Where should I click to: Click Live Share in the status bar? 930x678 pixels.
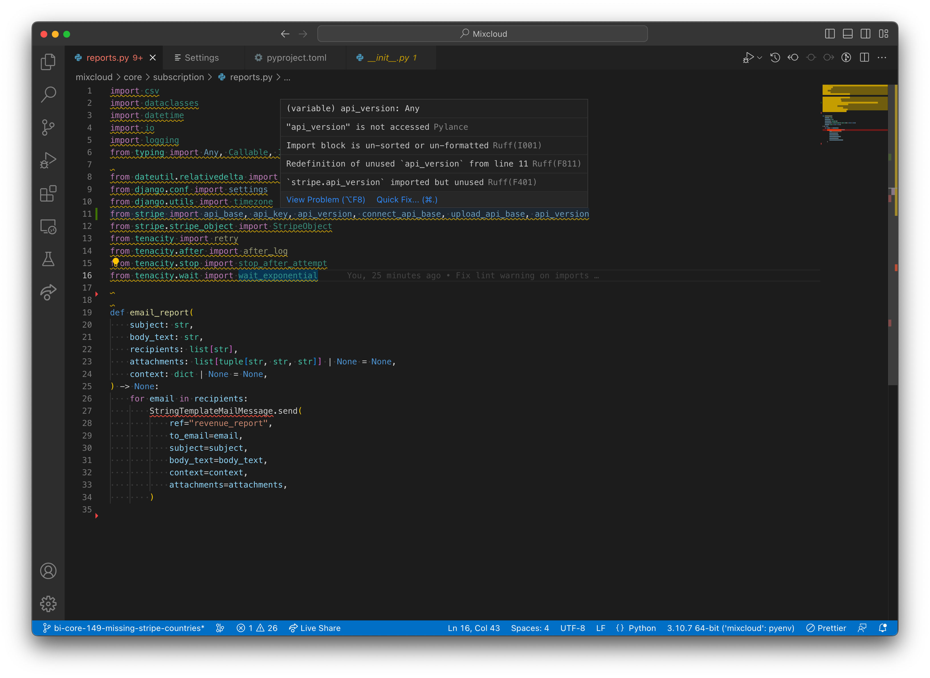(x=315, y=628)
